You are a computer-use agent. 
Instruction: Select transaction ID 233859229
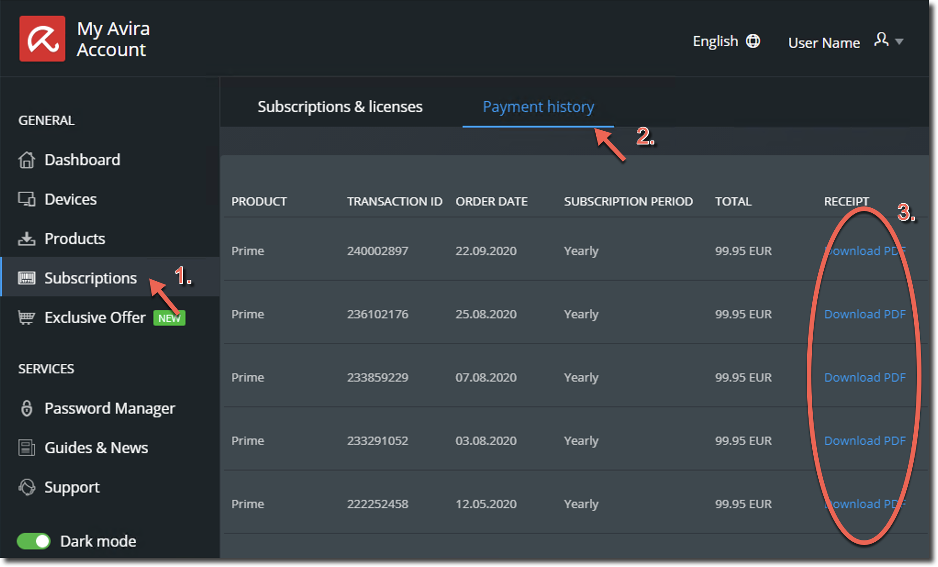(x=377, y=378)
